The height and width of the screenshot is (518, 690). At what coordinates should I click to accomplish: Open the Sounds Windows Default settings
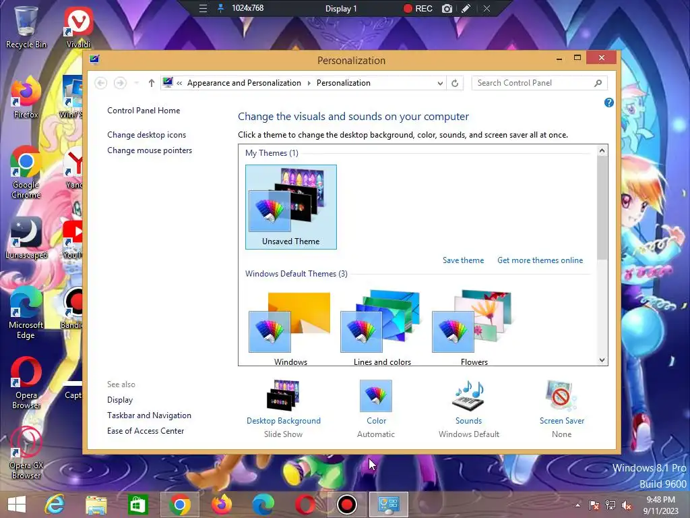(x=469, y=408)
